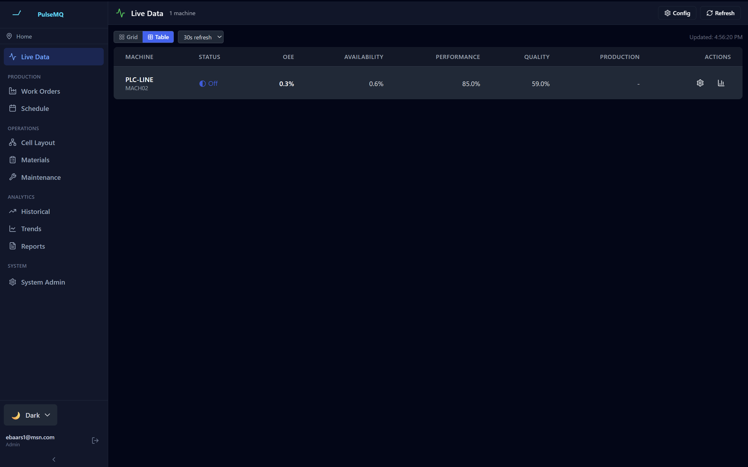Open the 30s refresh interval dropdown
This screenshot has height=467, width=748.
(200, 37)
